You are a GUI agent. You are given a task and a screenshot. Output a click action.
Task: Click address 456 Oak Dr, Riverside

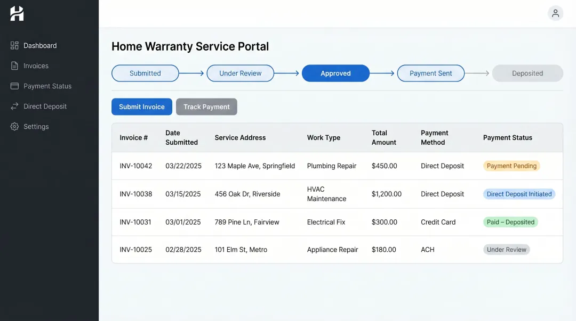[247, 194]
